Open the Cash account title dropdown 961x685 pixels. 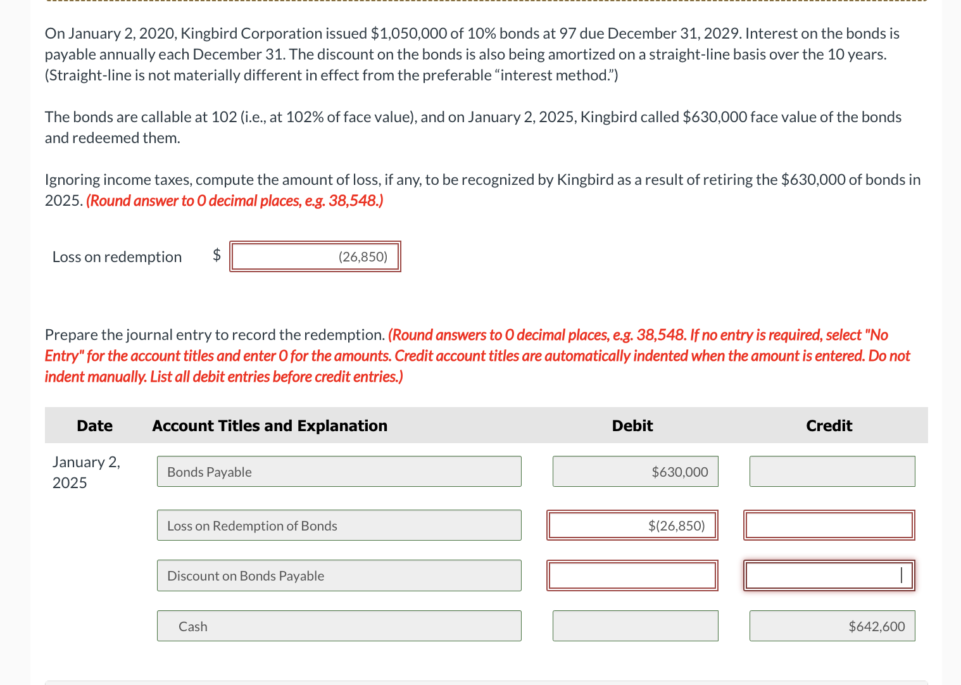click(339, 625)
